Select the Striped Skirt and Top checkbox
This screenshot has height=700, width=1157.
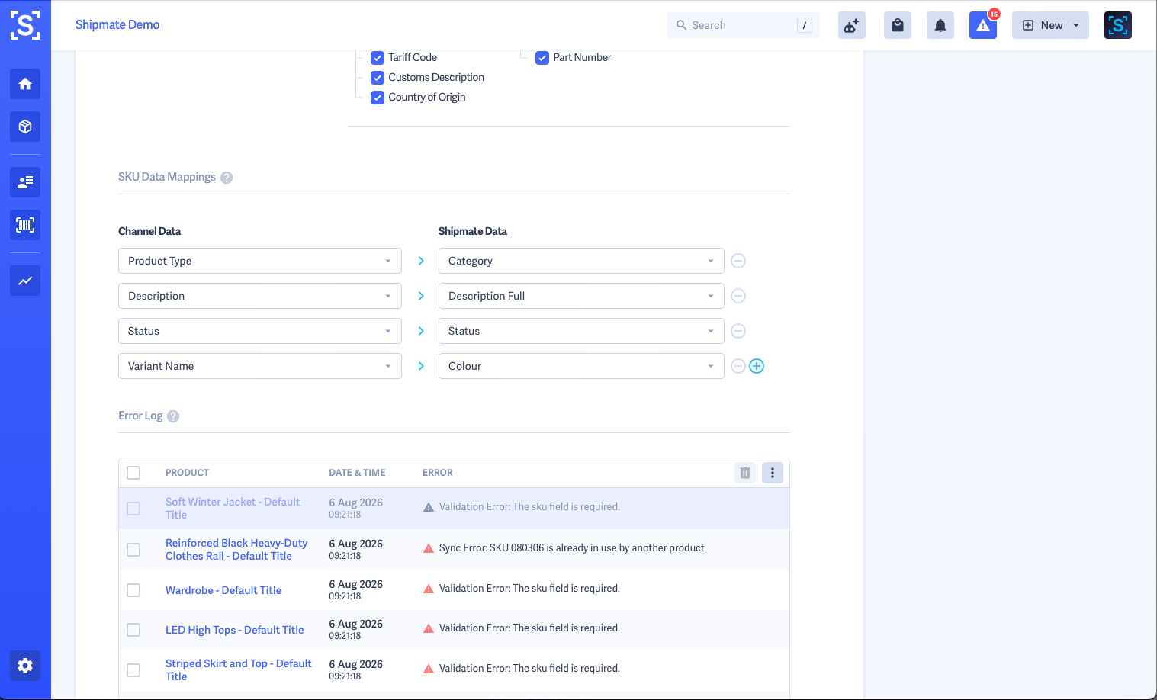133,670
